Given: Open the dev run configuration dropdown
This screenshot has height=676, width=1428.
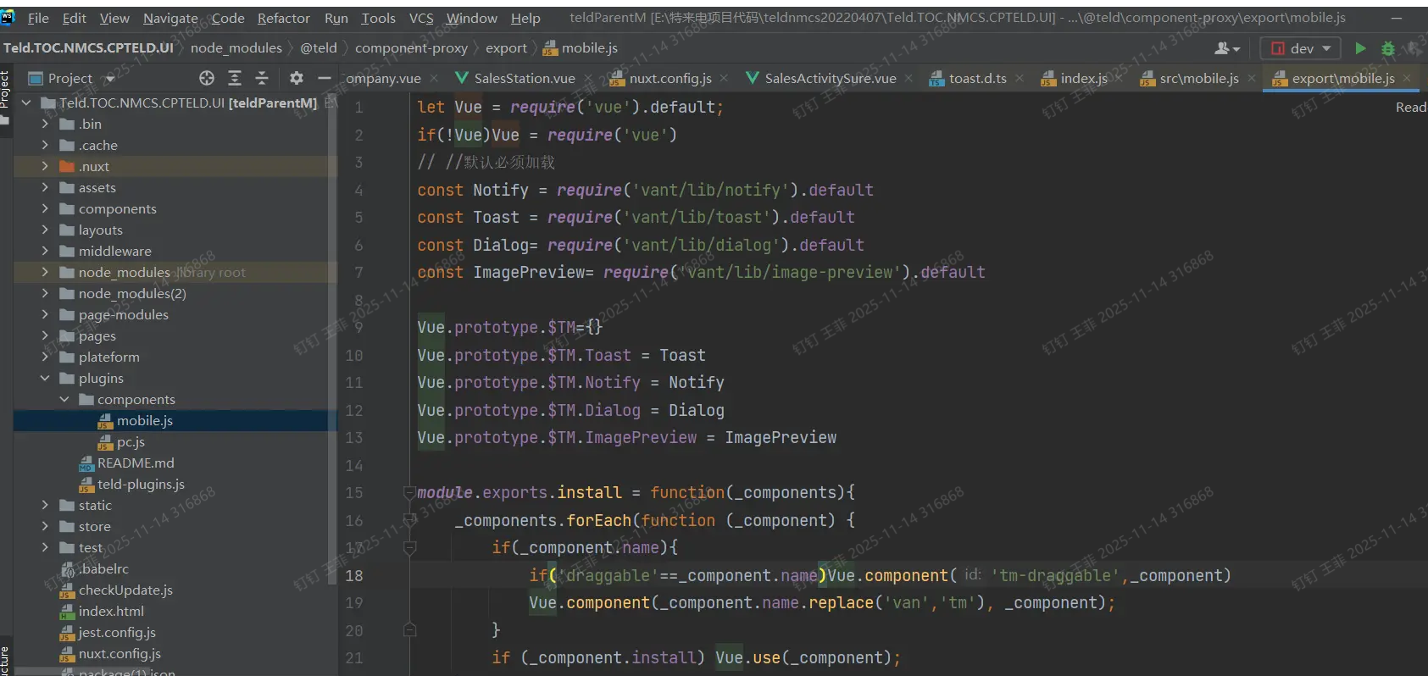Looking at the screenshot, I should tap(1300, 48).
